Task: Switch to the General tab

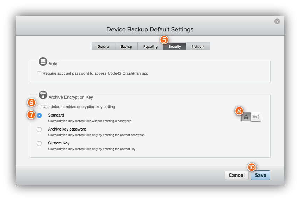Action: pyautogui.click(x=103, y=46)
